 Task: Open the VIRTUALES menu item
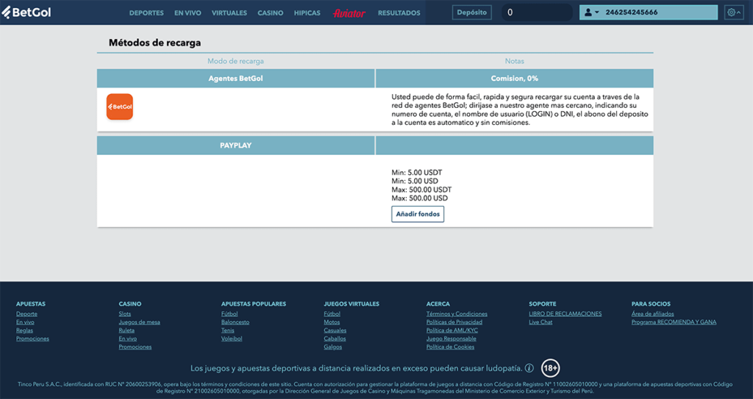click(229, 13)
